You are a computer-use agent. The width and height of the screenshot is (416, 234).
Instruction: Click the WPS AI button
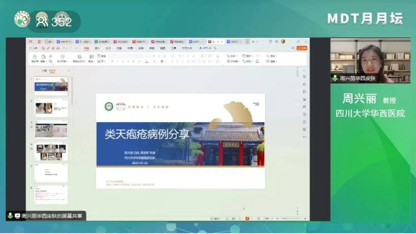coord(205,48)
